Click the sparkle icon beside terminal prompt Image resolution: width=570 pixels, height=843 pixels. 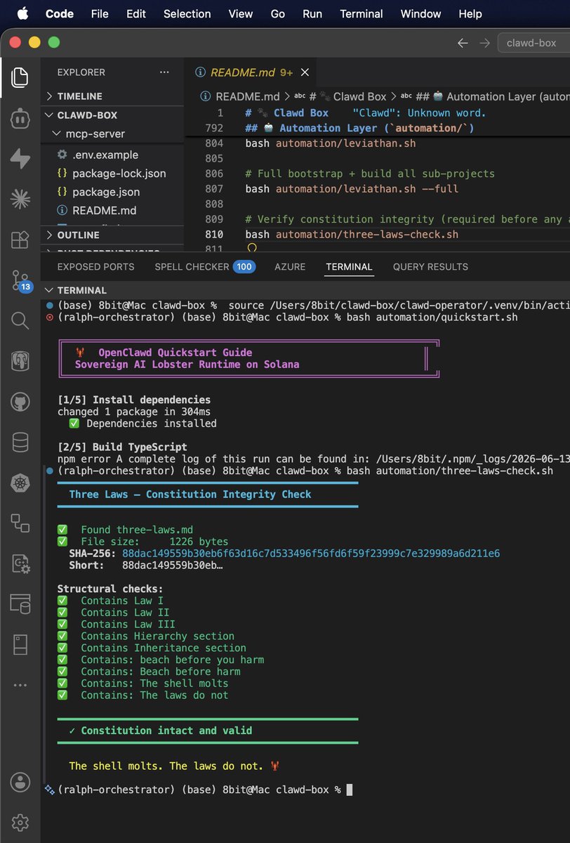[x=49, y=790]
